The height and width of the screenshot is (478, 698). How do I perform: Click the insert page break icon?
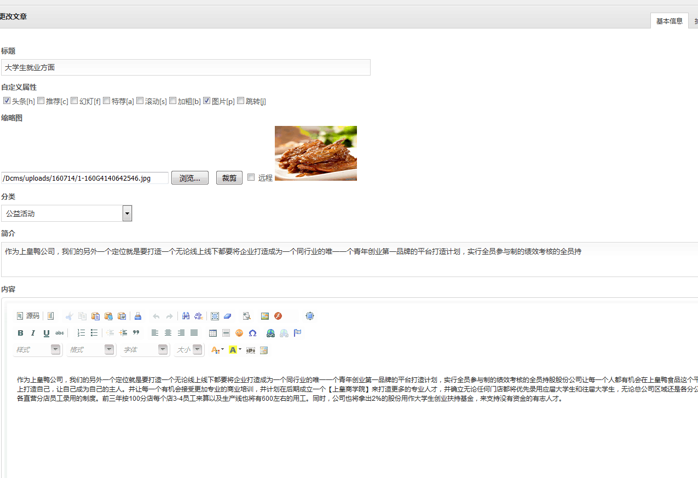[x=251, y=350]
